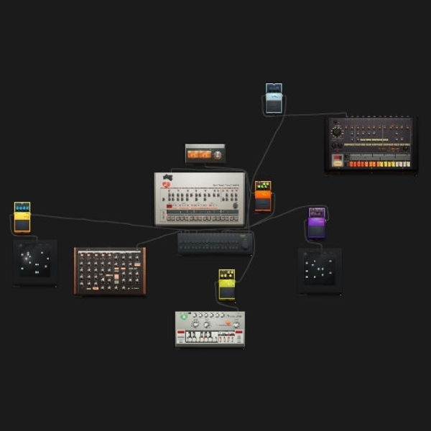Adjust the big tempo dial on black drum machine
This screenshot has height=431, width=431.
click(x=336, y=132)
